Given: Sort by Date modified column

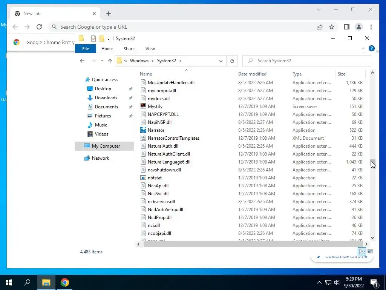Looking at the screenshot, I should (263, 74).
